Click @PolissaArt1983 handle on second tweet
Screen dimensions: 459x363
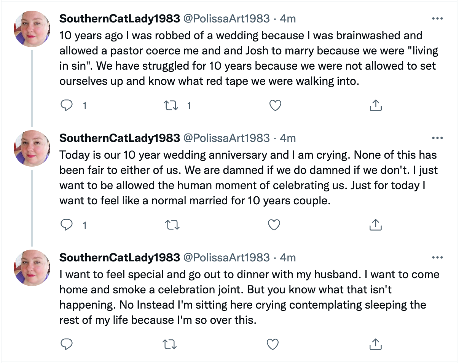pyautogui.click(x=226, y=138)
